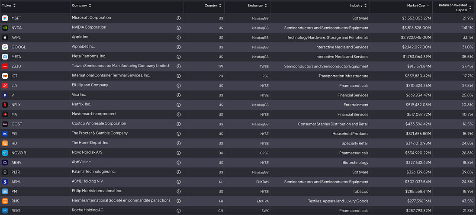The height and width of the screenshot is (215, 476).
Task: Sort by the Industry column header
Action: (x=358, y=6)
